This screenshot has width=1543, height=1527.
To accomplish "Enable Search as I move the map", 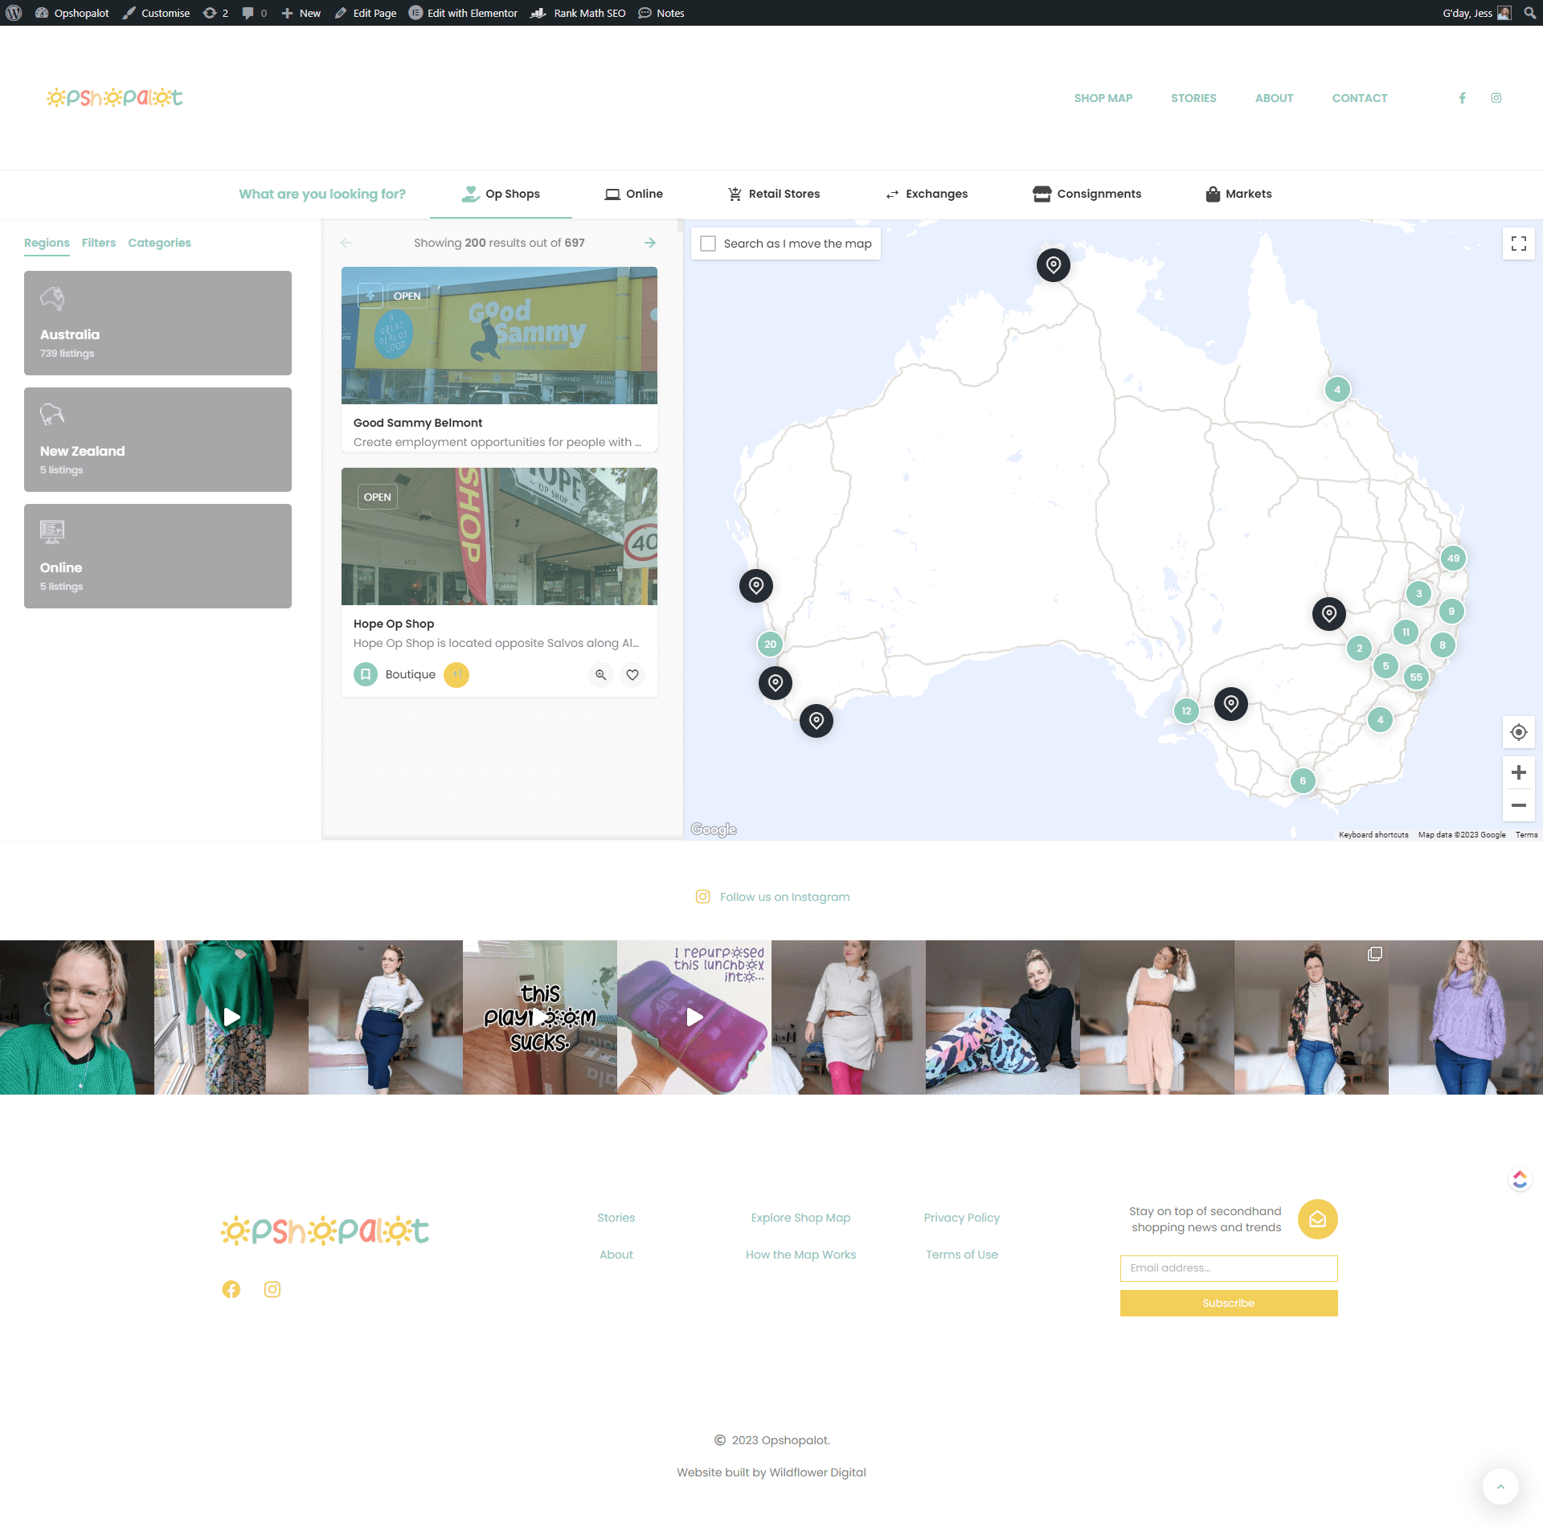I will tap(708, 244).
